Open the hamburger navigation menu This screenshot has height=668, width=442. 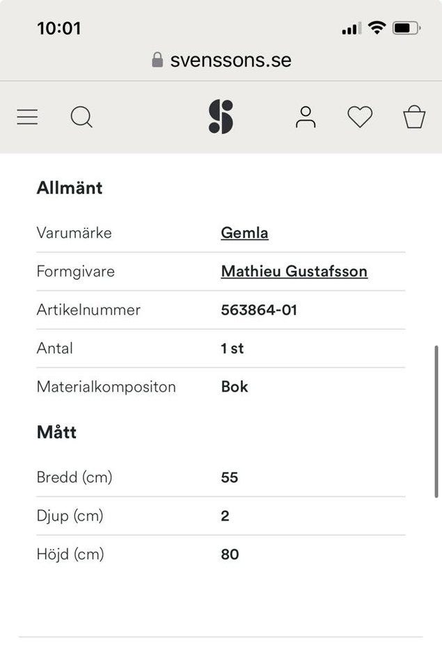tap(27, 117)
